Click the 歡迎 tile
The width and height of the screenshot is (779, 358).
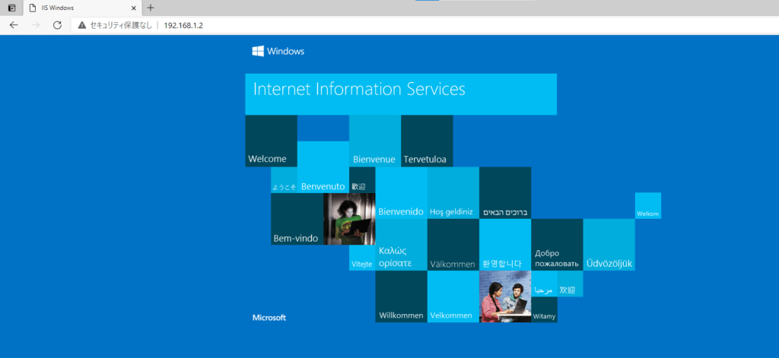click(362, 179)
